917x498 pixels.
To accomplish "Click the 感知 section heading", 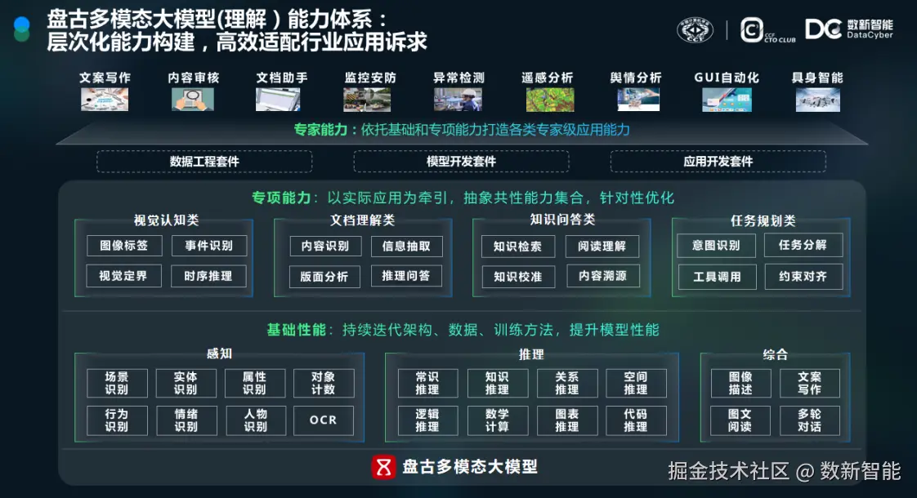I will 219,353.
